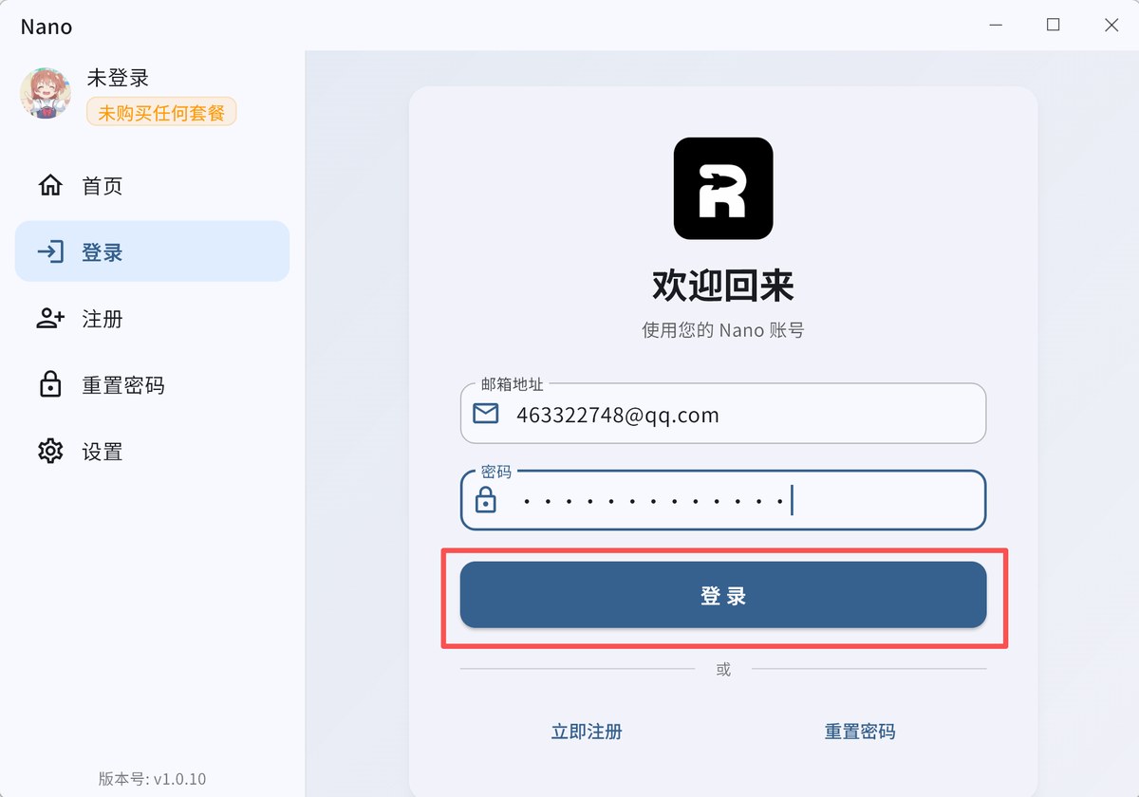Open the 首页 sidebar item
The height and width of the screenshot is (797, 1139).
(152, 185)
